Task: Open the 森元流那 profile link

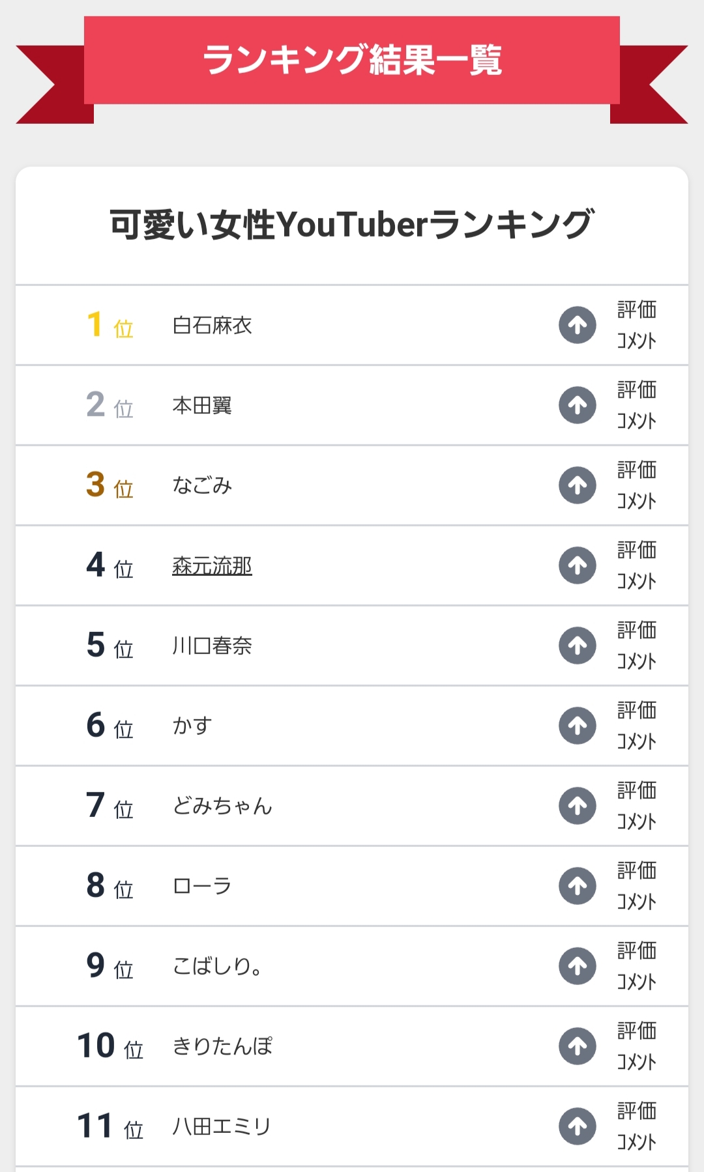Action: (212, 565)
